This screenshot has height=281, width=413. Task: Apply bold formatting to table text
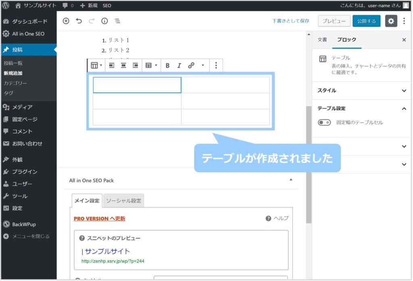click(167, 65)
